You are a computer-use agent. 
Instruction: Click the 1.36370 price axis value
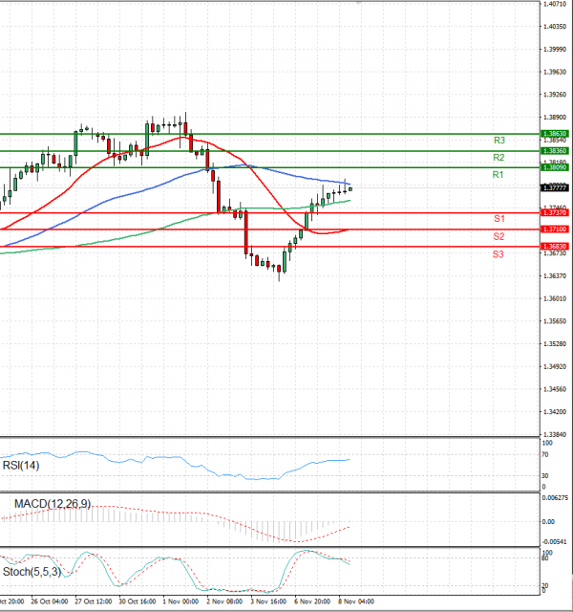click(555, 276)
